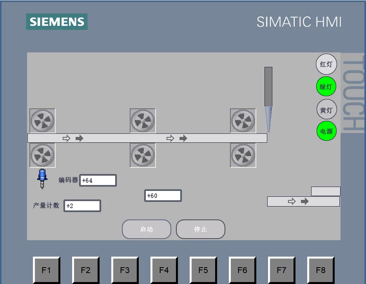Click the 红灯 red indicator lamp
Image resolution: width=366 pixels, height=284 pixels.
[x=326, y=64]
